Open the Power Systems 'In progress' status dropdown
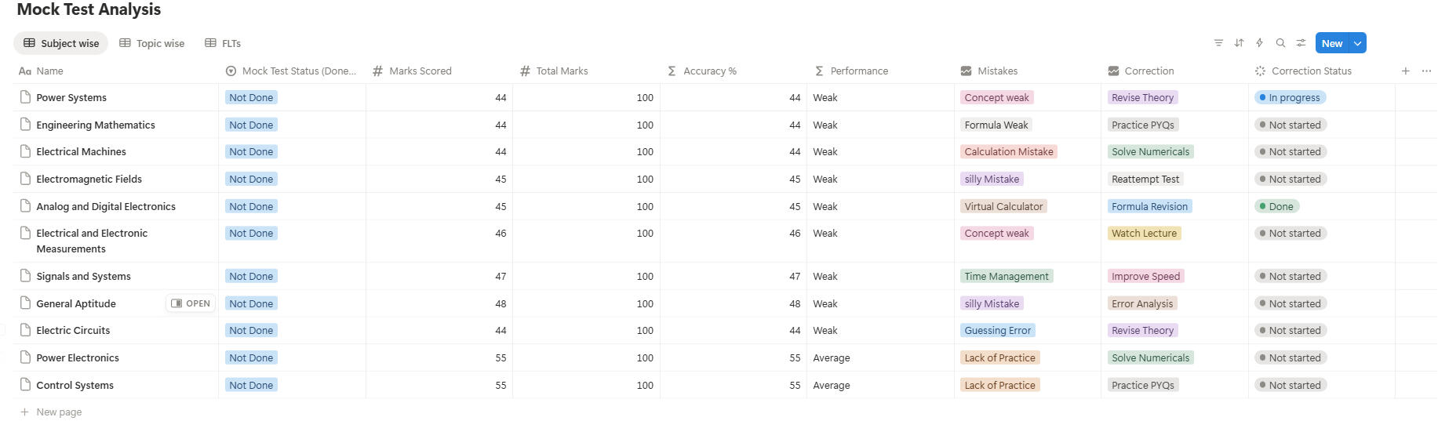This screenshot has width=1438, height=439. [1290, 98]
